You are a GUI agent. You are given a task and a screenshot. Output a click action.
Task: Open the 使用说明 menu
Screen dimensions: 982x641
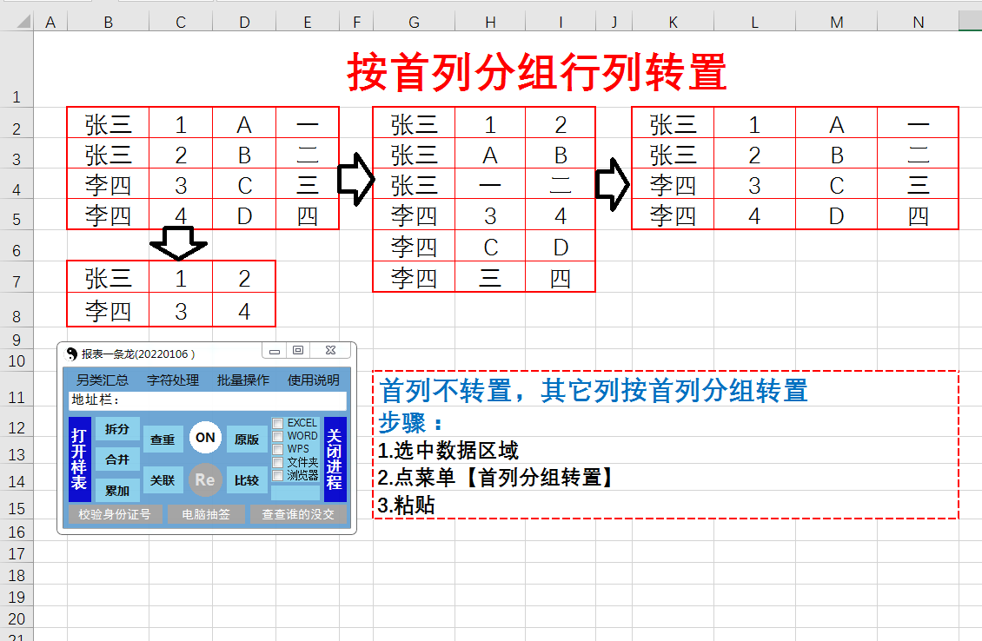pyautogui.click(x=313, y=380)
